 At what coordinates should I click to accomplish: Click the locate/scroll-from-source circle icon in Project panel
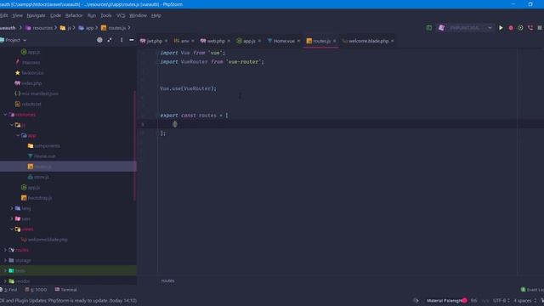click(x=99, y=40)
